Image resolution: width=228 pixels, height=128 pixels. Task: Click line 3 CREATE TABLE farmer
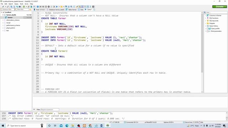53,18
